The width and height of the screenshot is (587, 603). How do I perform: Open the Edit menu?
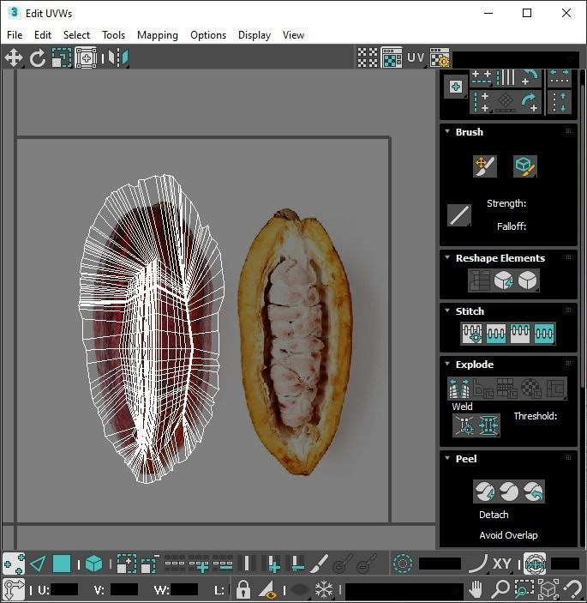pyautogui.click(x=43, y=35)
